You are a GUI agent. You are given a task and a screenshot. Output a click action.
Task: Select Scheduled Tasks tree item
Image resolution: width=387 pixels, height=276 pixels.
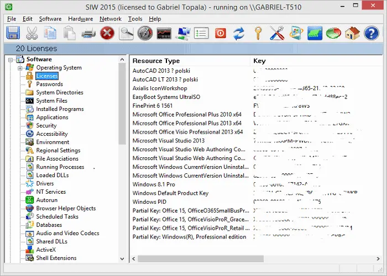pos(57,216)
